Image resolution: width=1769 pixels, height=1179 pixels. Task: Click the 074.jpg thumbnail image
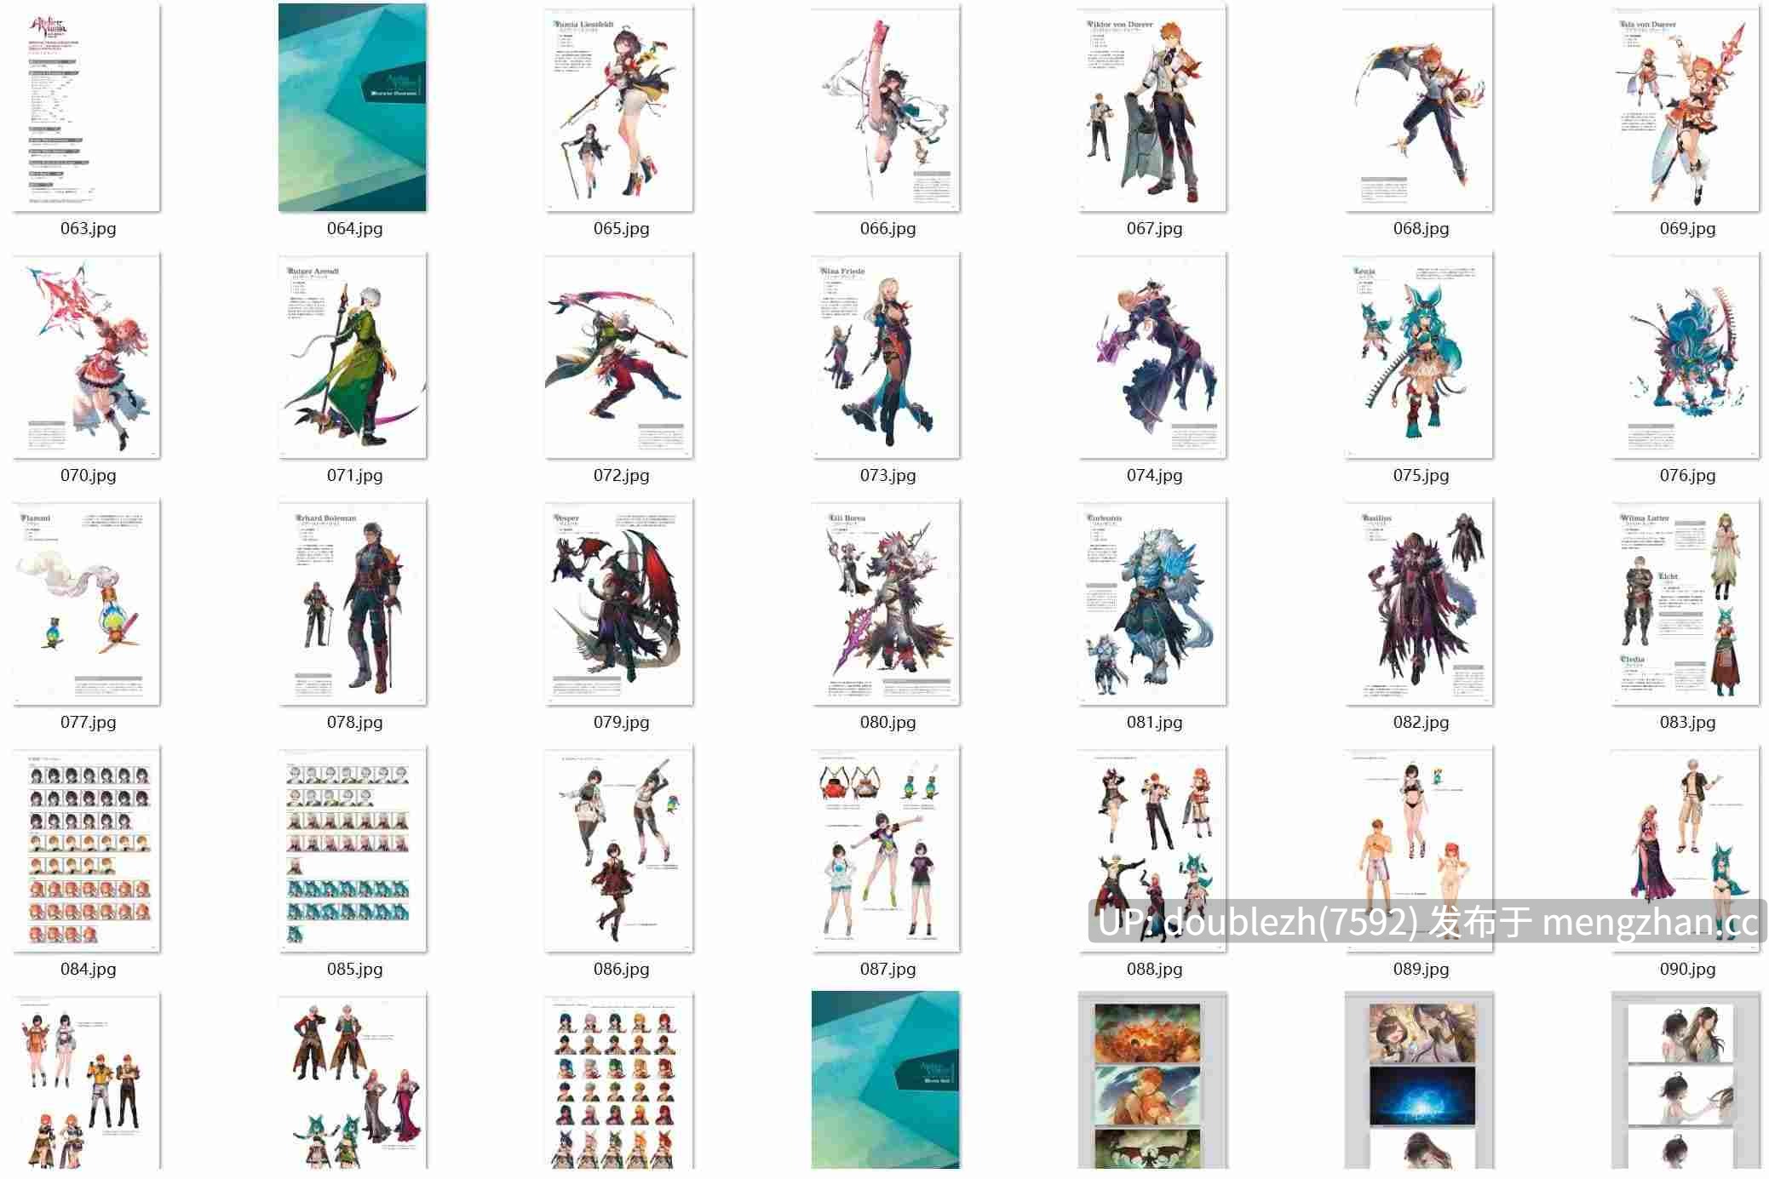(1152, 355)
